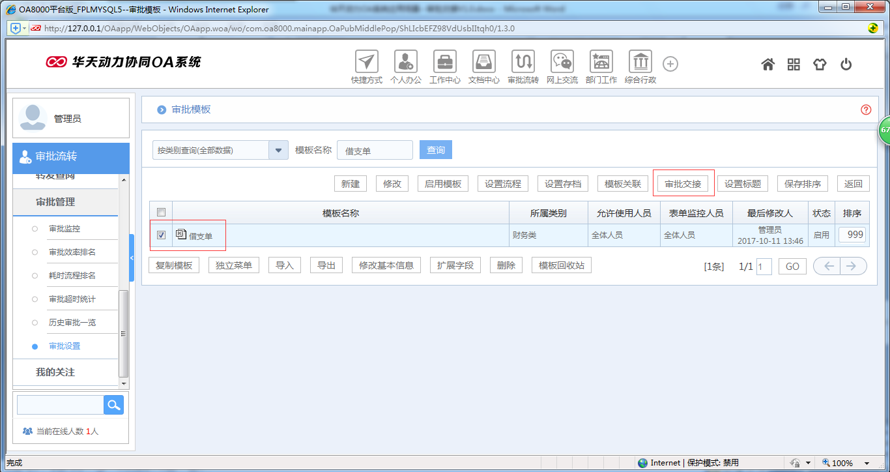This screenshot has width=890, height=472.
Task: Open the 借支单 template link
Action: point(199,235)
